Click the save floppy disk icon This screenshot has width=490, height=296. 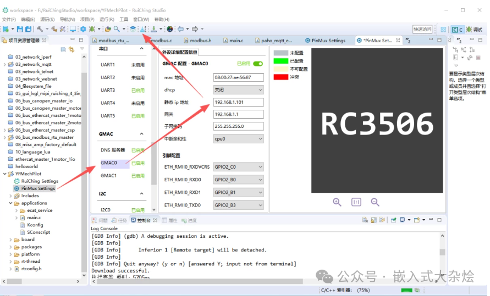point(20,29)
